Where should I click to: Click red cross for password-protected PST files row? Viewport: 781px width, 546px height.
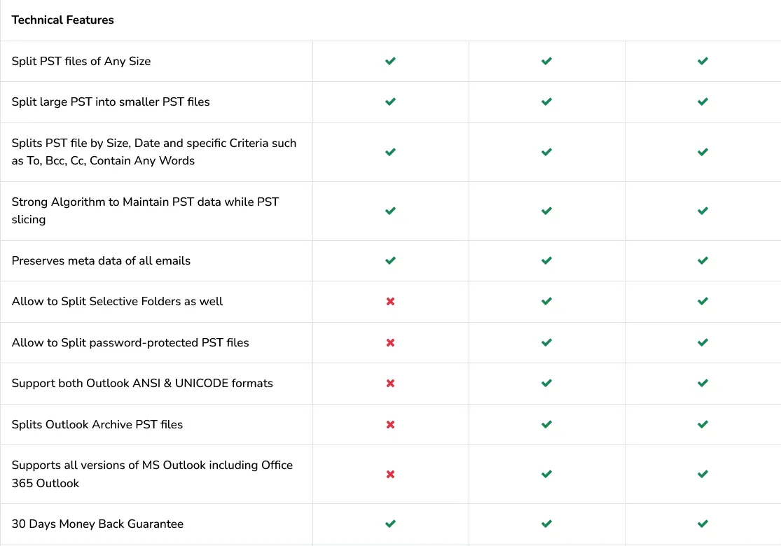(391, 343)
